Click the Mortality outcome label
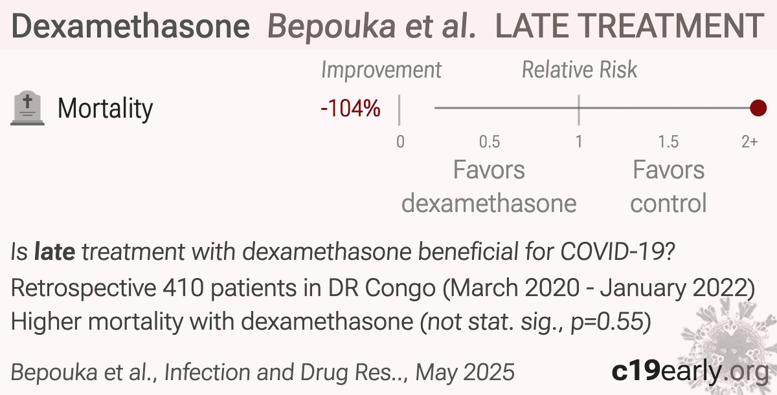This screenshot has width=777, height=395. [105, 109]
